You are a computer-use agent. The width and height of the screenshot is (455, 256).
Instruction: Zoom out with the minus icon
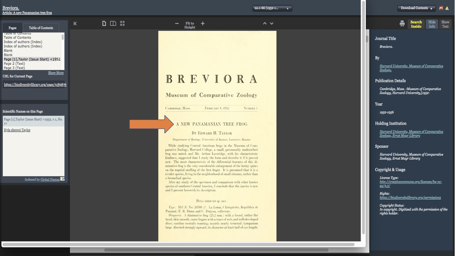coord(177,23)
